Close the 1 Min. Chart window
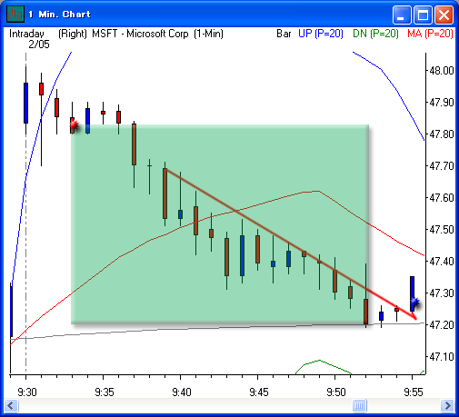This screenshot has width=459, height=417. pos(444,15)
